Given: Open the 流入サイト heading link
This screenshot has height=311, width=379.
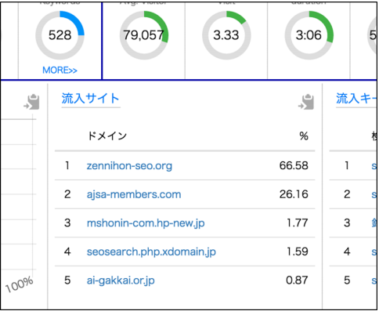Looking at the screenshot, I should 91,99.
